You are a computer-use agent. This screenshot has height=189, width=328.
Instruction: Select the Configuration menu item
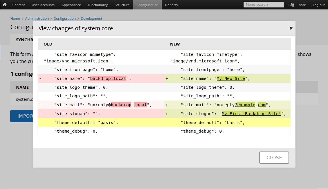(147, 5)
